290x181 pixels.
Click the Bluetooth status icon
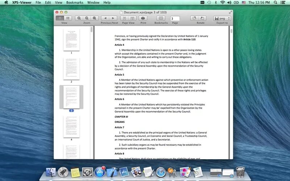pos(216,3)
